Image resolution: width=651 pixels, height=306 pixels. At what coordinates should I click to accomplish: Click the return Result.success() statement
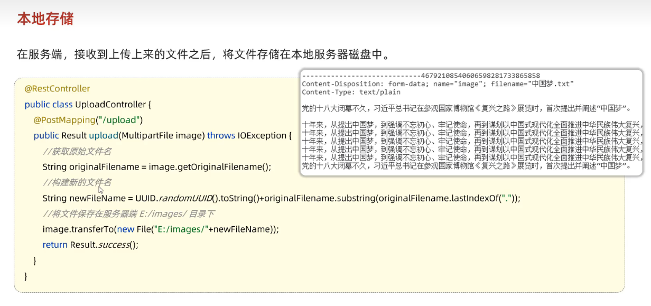(x=90, y=245)
